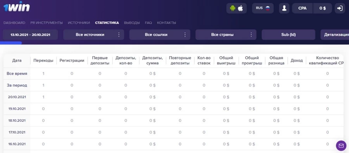
Task: Click the Детализация filter button
Action: (x=335, y=35)
